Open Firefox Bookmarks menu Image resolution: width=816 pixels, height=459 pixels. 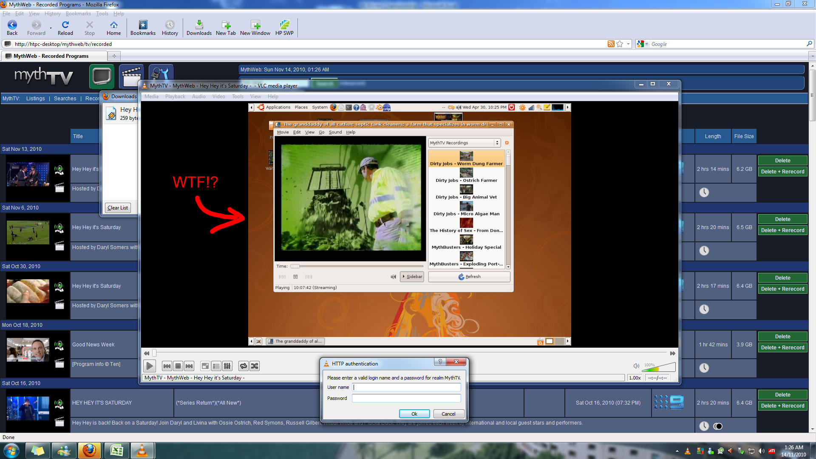(x=78, y=14)
